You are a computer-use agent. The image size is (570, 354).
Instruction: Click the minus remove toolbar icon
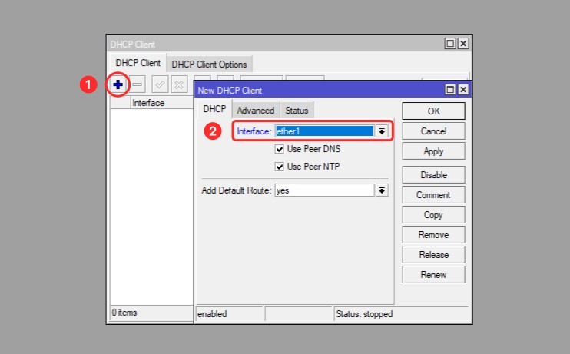138,84
